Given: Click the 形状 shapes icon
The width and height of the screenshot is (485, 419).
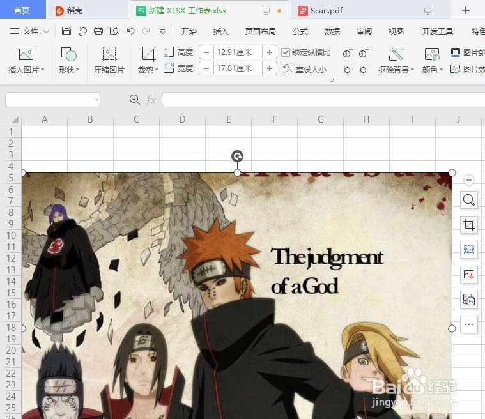Looking at the screenshot, I should tap(68, 54).
